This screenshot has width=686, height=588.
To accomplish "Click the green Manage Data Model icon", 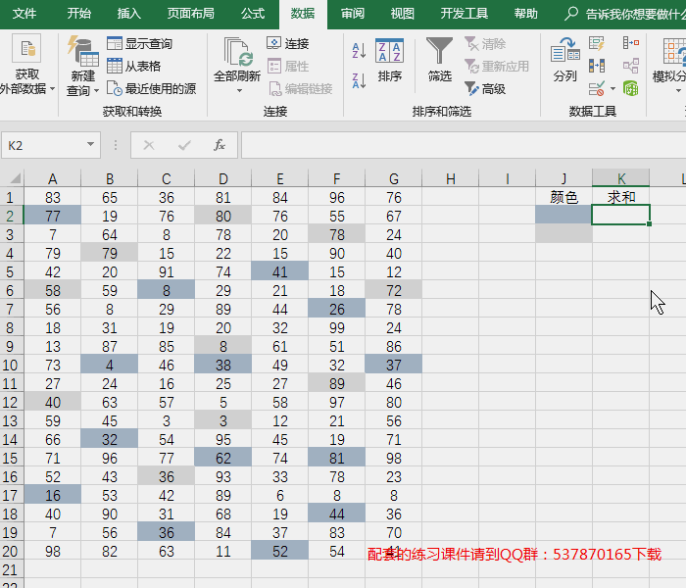I will tap(631, 89).
